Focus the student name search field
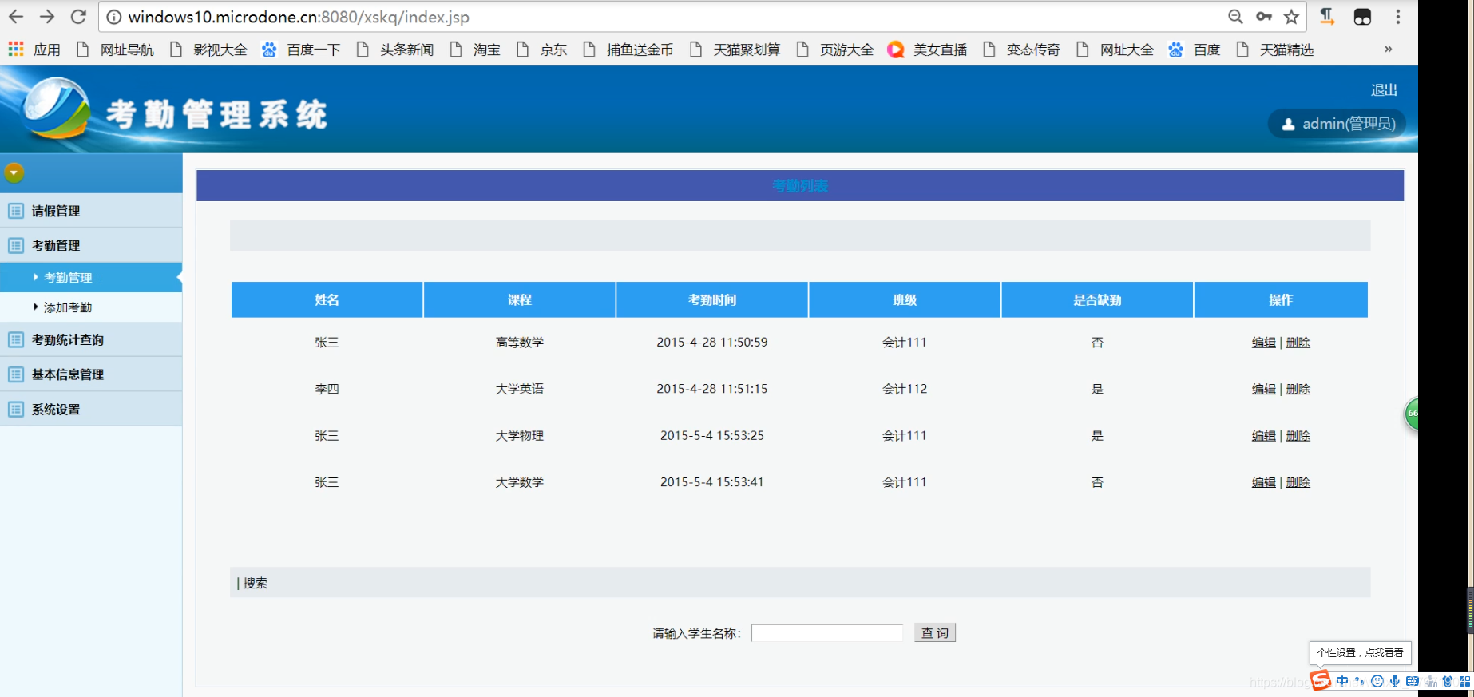 point(827,633)
